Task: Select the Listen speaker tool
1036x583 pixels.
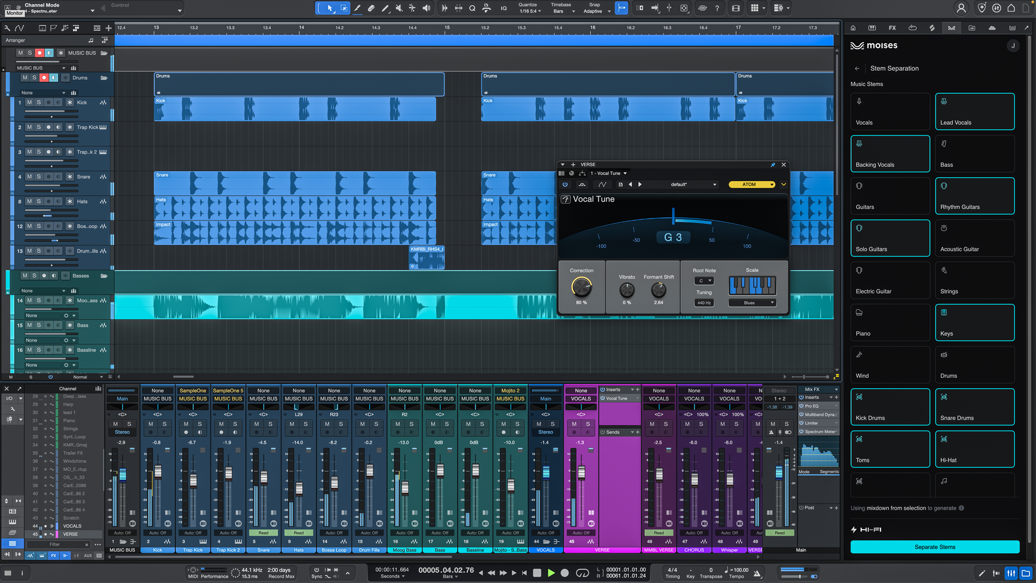Action: pyautogui.click(x=426, y=8)
